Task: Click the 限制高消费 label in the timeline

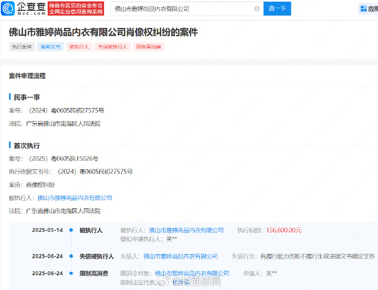Action: [x=94, y=274]
